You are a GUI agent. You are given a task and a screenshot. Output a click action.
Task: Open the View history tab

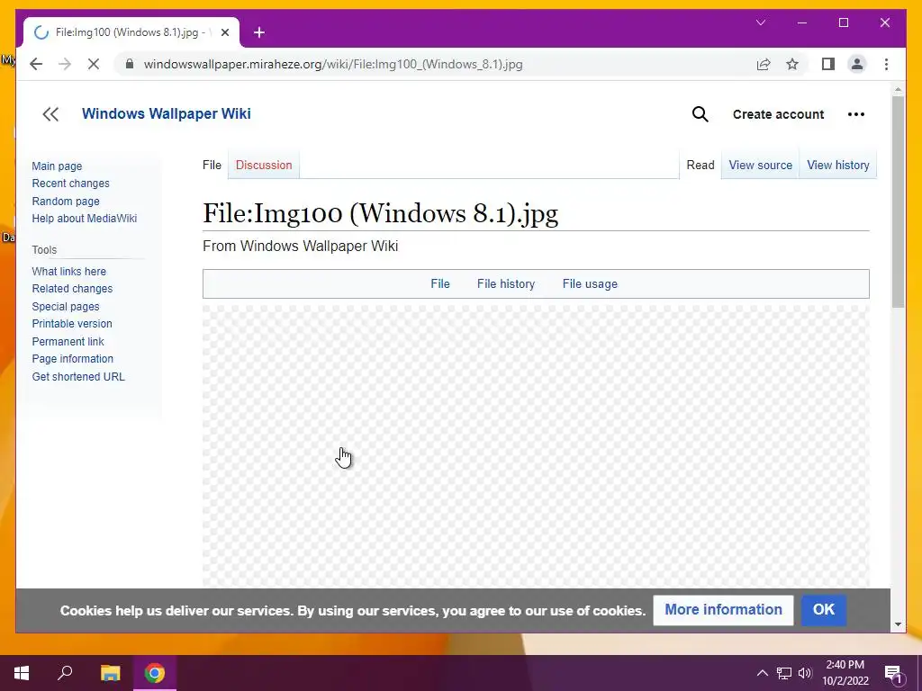click(838, 166)
